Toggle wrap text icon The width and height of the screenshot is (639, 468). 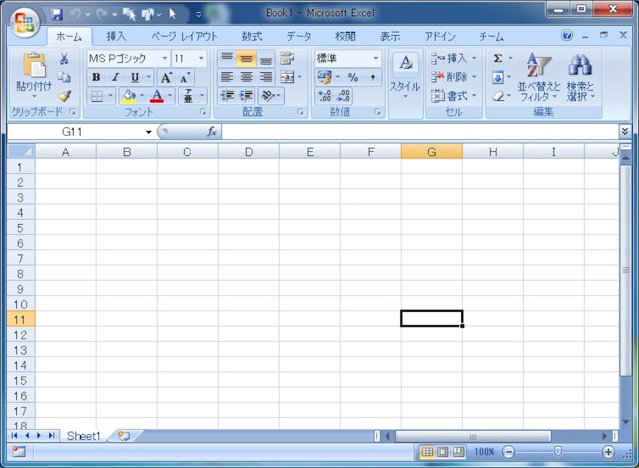[288, 59]
